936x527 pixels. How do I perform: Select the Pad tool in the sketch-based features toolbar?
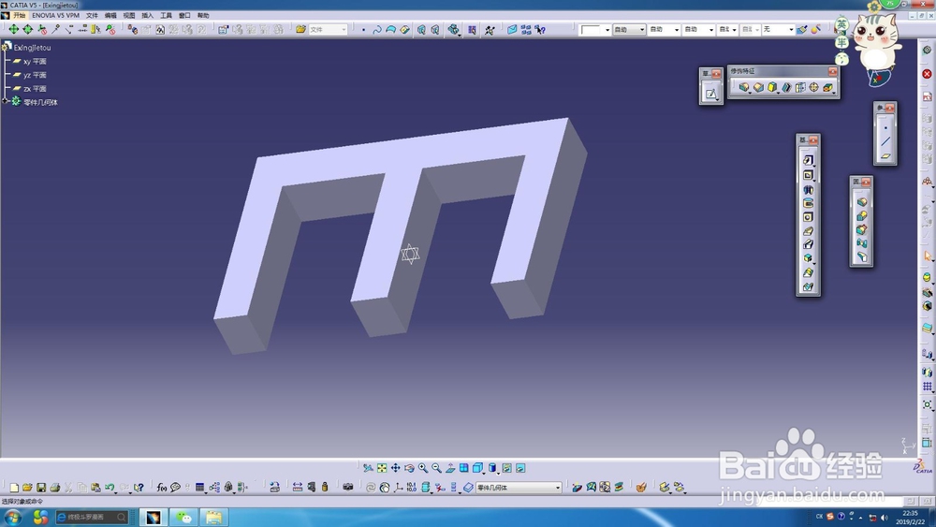(808, 160)
